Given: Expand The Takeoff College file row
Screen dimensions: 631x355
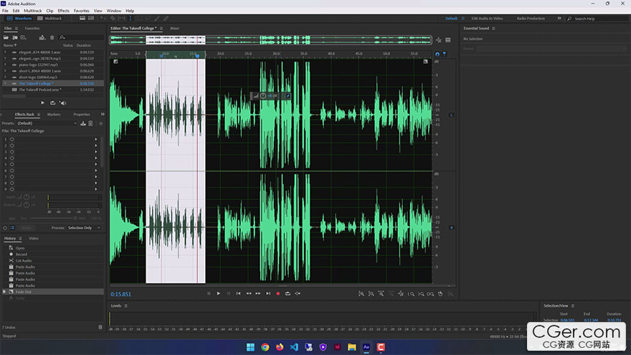Looking at the screenshot, I should click(5, 83).
